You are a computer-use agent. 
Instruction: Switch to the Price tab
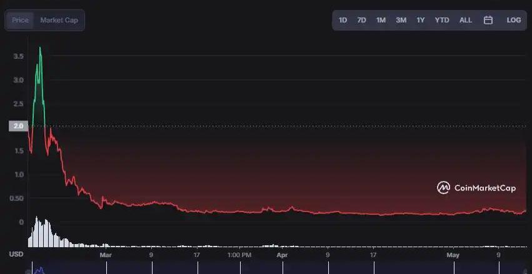[20, 20]
